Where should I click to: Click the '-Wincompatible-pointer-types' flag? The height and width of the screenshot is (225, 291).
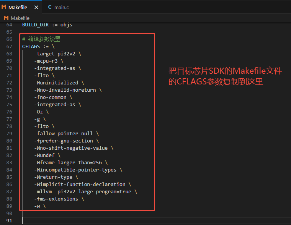pos(75,170)
